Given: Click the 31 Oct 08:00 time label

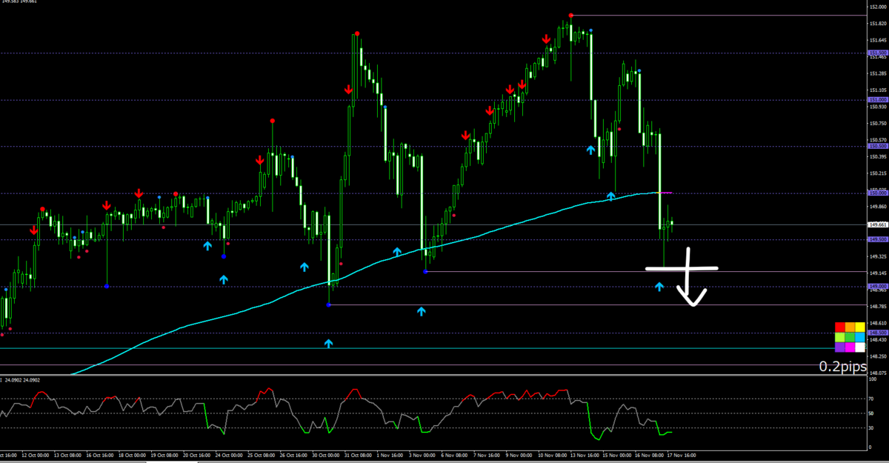Looking at the screenshot, I should tap(358, 456).
